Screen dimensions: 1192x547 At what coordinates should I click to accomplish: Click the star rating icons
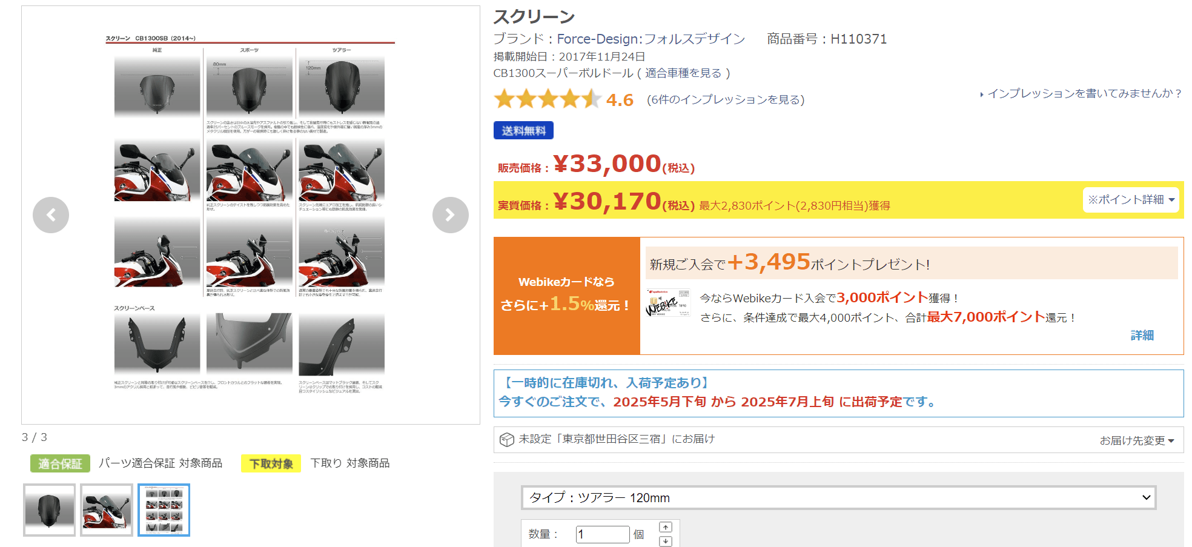(547, 99)
